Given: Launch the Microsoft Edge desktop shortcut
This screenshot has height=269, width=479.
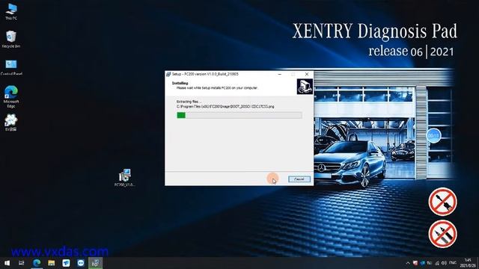Looking at the screenshot, I should click(11, 96).
